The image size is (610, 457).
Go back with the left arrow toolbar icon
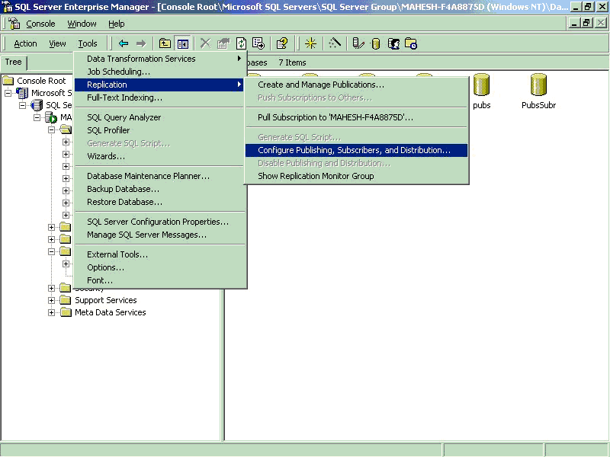tap(124, 43)
